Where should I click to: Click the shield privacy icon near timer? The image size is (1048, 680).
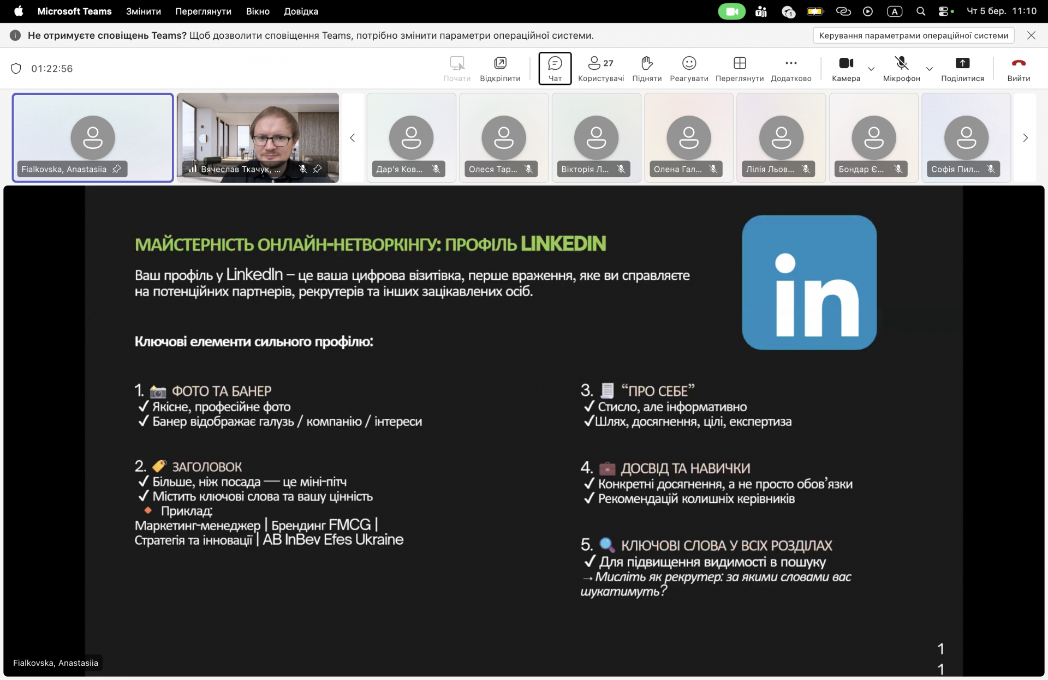tap(16, 69)
